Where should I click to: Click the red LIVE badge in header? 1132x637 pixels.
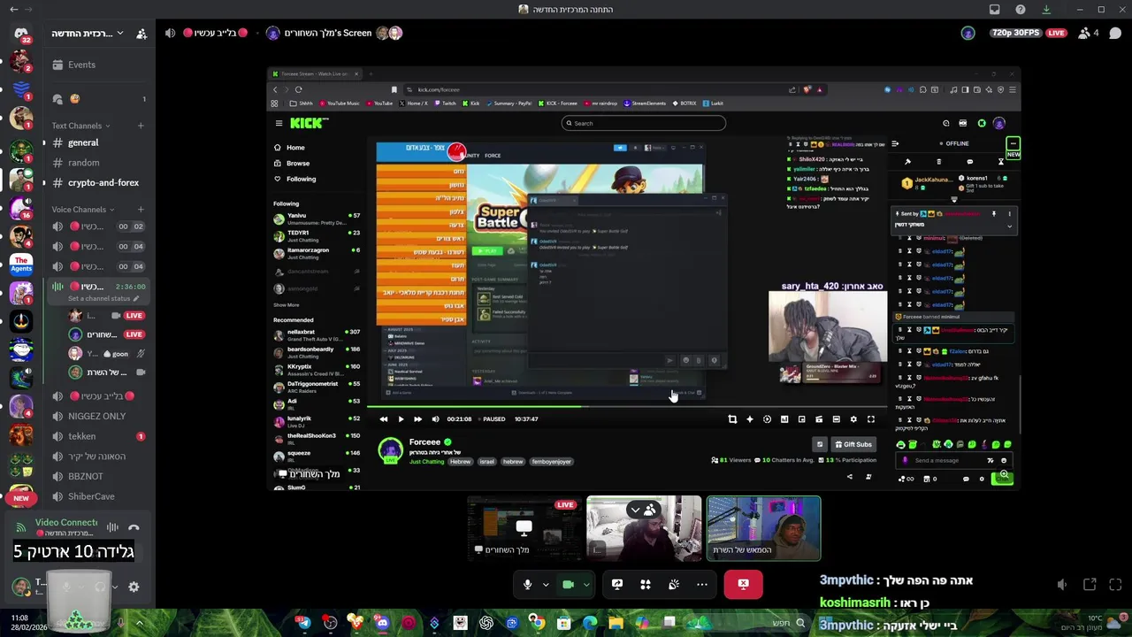point(1056,33)
